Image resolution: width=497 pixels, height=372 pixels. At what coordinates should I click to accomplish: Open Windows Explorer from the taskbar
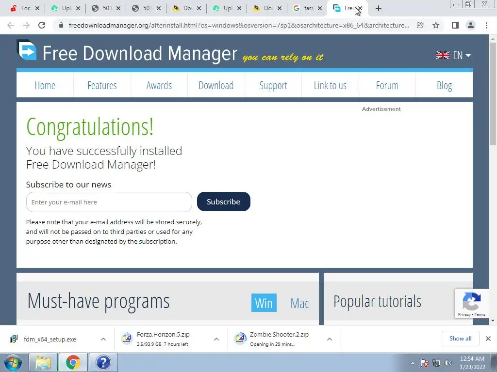point(43,362)
